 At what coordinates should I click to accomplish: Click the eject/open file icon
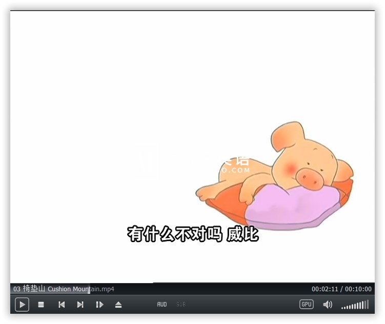(x=118, y=305)
